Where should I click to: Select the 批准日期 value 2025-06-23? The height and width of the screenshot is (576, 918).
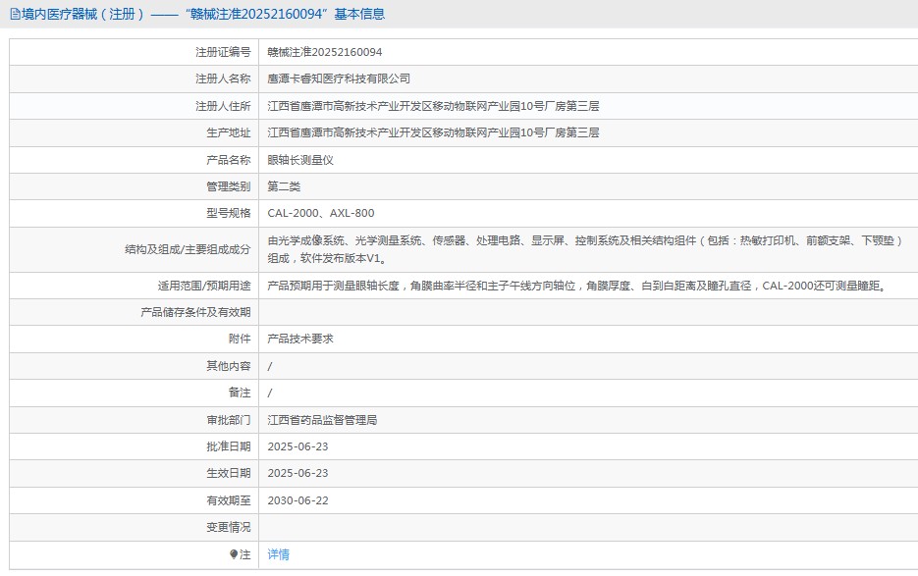point(298,446)
